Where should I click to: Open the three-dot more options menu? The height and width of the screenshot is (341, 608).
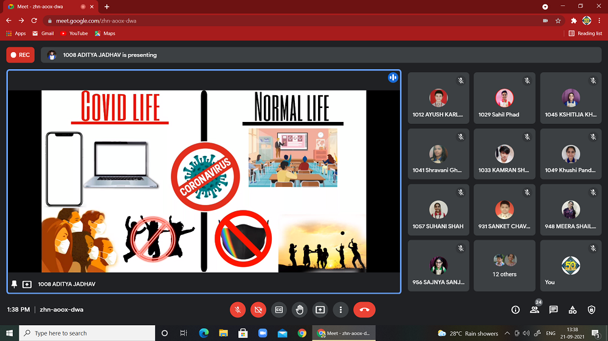(x=341, y=309)
